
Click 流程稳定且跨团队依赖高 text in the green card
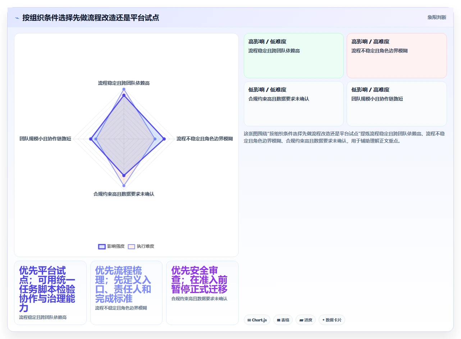point(274,51)
